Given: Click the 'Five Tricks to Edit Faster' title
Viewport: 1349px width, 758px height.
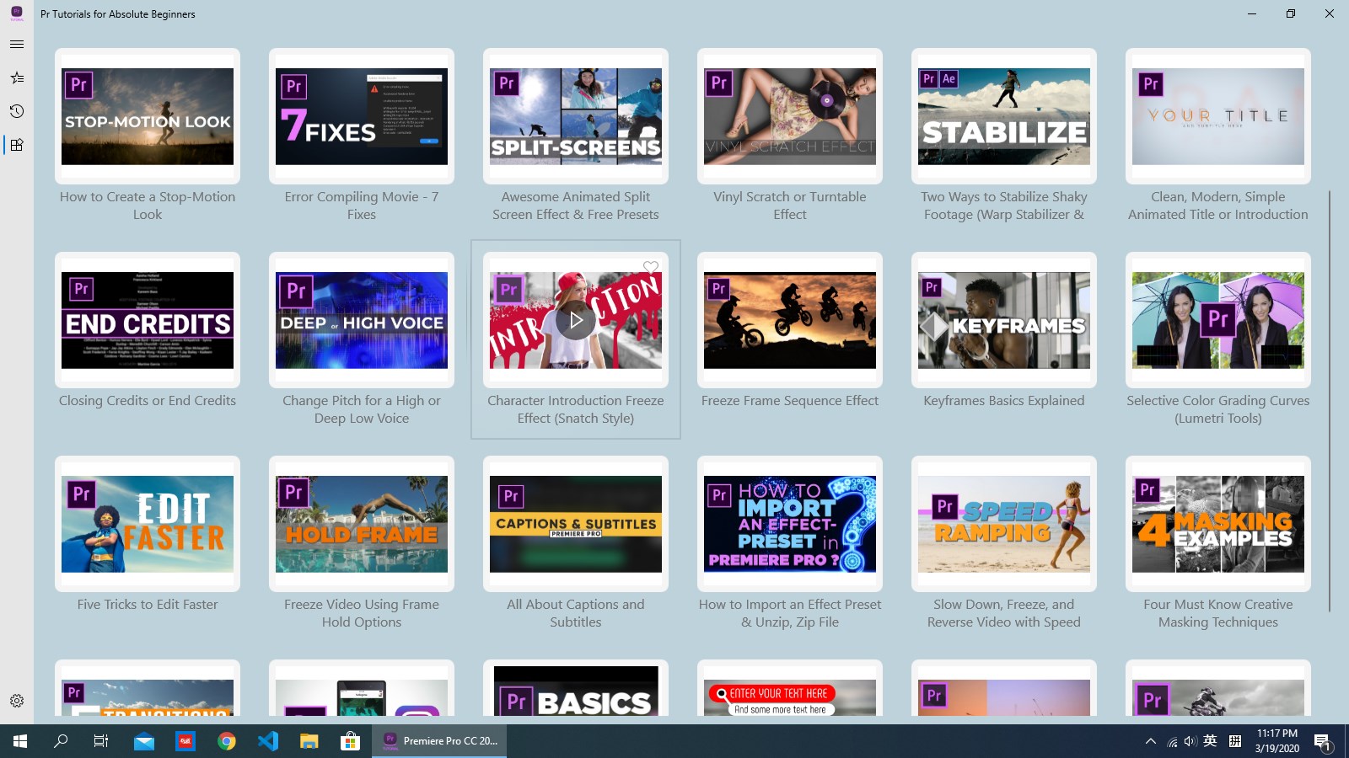Looking at the screenshot, I should (148, 605).
